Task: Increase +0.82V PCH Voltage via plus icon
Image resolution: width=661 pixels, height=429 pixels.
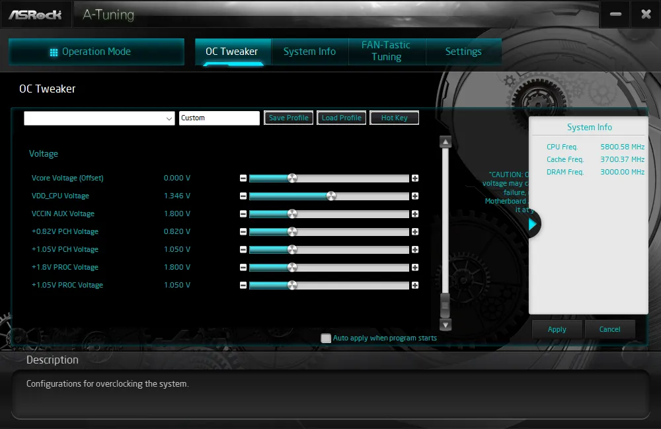Action: point(415,232)
